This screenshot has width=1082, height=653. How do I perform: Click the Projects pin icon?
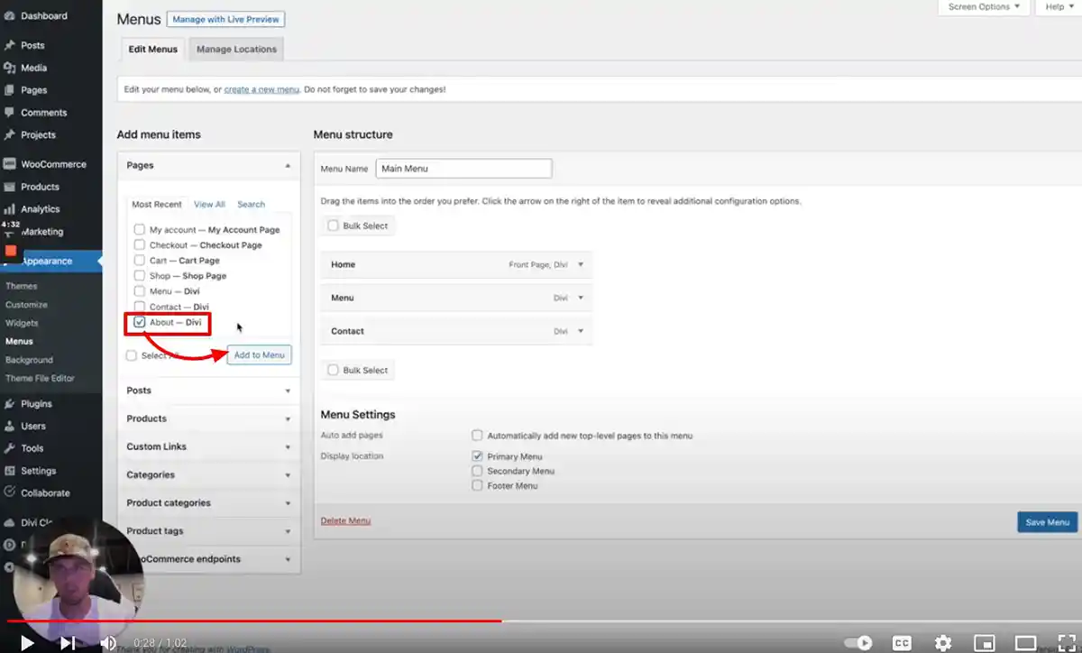pos(9,135)
